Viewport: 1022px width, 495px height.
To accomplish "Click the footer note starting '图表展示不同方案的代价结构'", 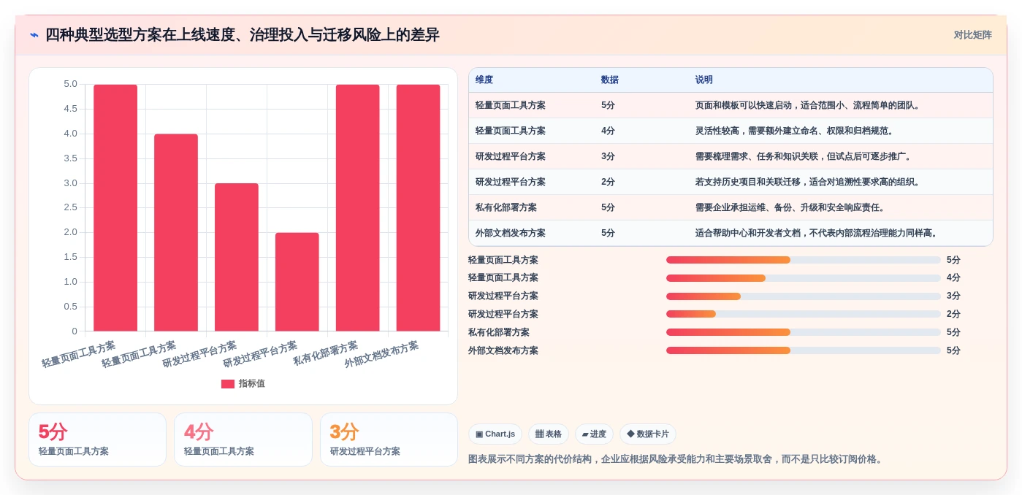I will (677, 459).
